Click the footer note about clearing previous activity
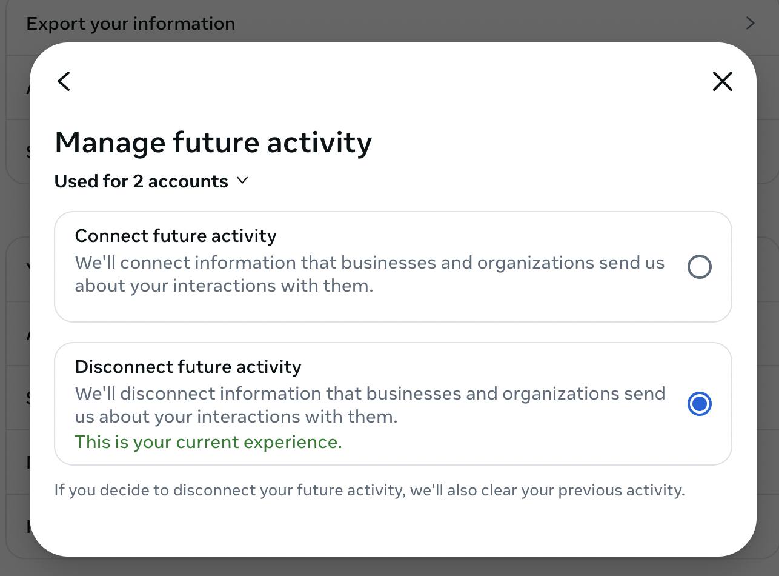 pos(370,490)
